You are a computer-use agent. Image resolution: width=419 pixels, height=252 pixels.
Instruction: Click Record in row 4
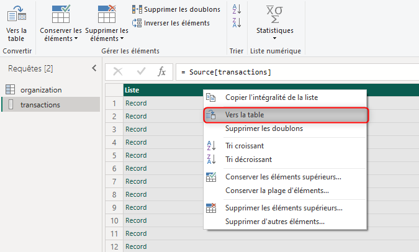[x=136, y=142]
